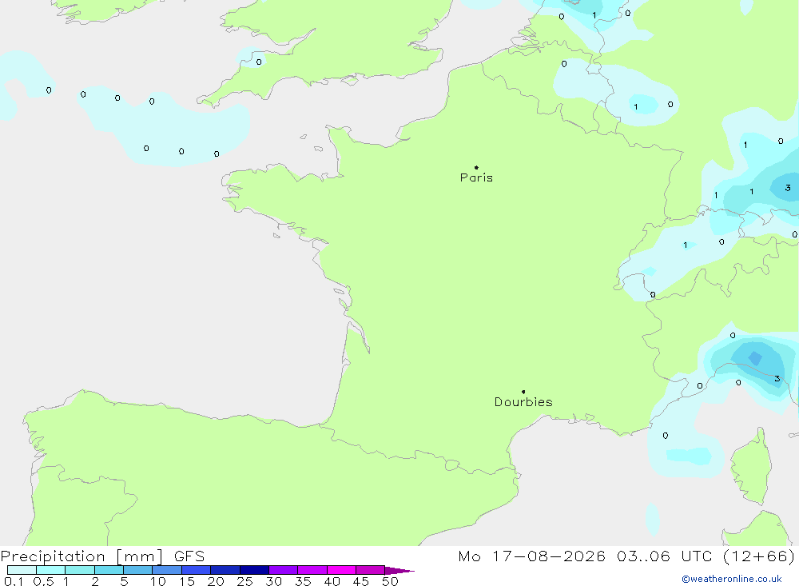Pick the 0.5–1 mm legend color swatch
The height and width of the screenshot is (586, 799).
tap(50, 570)
